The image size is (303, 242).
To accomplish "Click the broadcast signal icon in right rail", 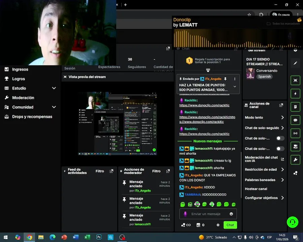I will [x=295, y=133].
